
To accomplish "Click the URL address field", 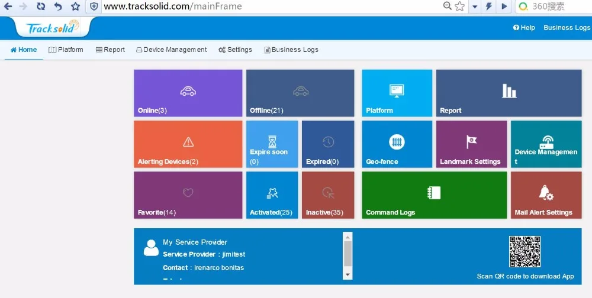I will click(x=272, y=7).
